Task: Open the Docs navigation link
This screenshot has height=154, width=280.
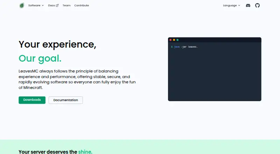Action: tap(53, 6)
